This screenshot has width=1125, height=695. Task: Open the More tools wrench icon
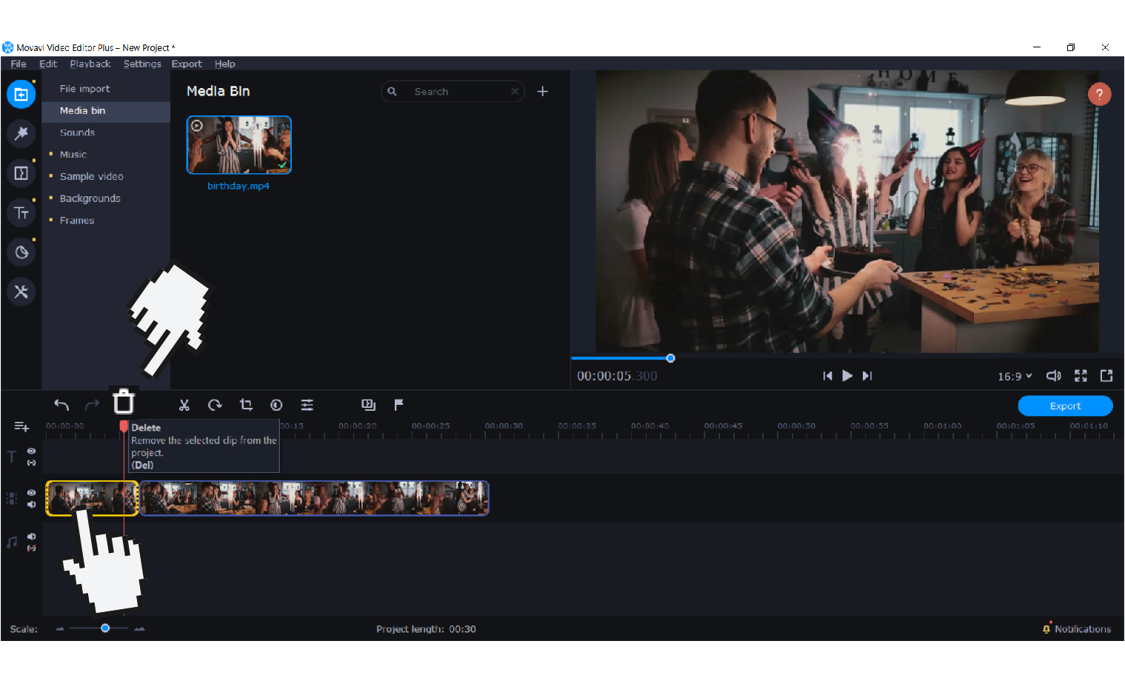(x=21, y=292)
